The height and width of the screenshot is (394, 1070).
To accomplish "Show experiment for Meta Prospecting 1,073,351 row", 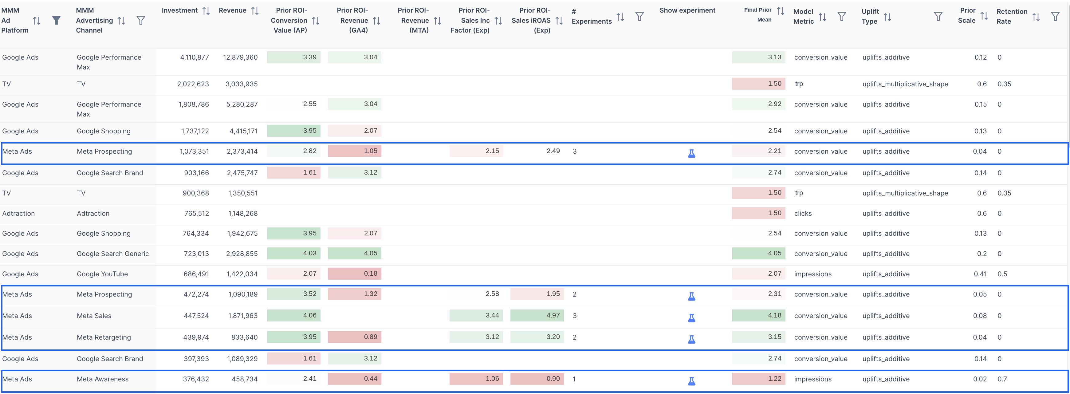I will coord(692,153).
